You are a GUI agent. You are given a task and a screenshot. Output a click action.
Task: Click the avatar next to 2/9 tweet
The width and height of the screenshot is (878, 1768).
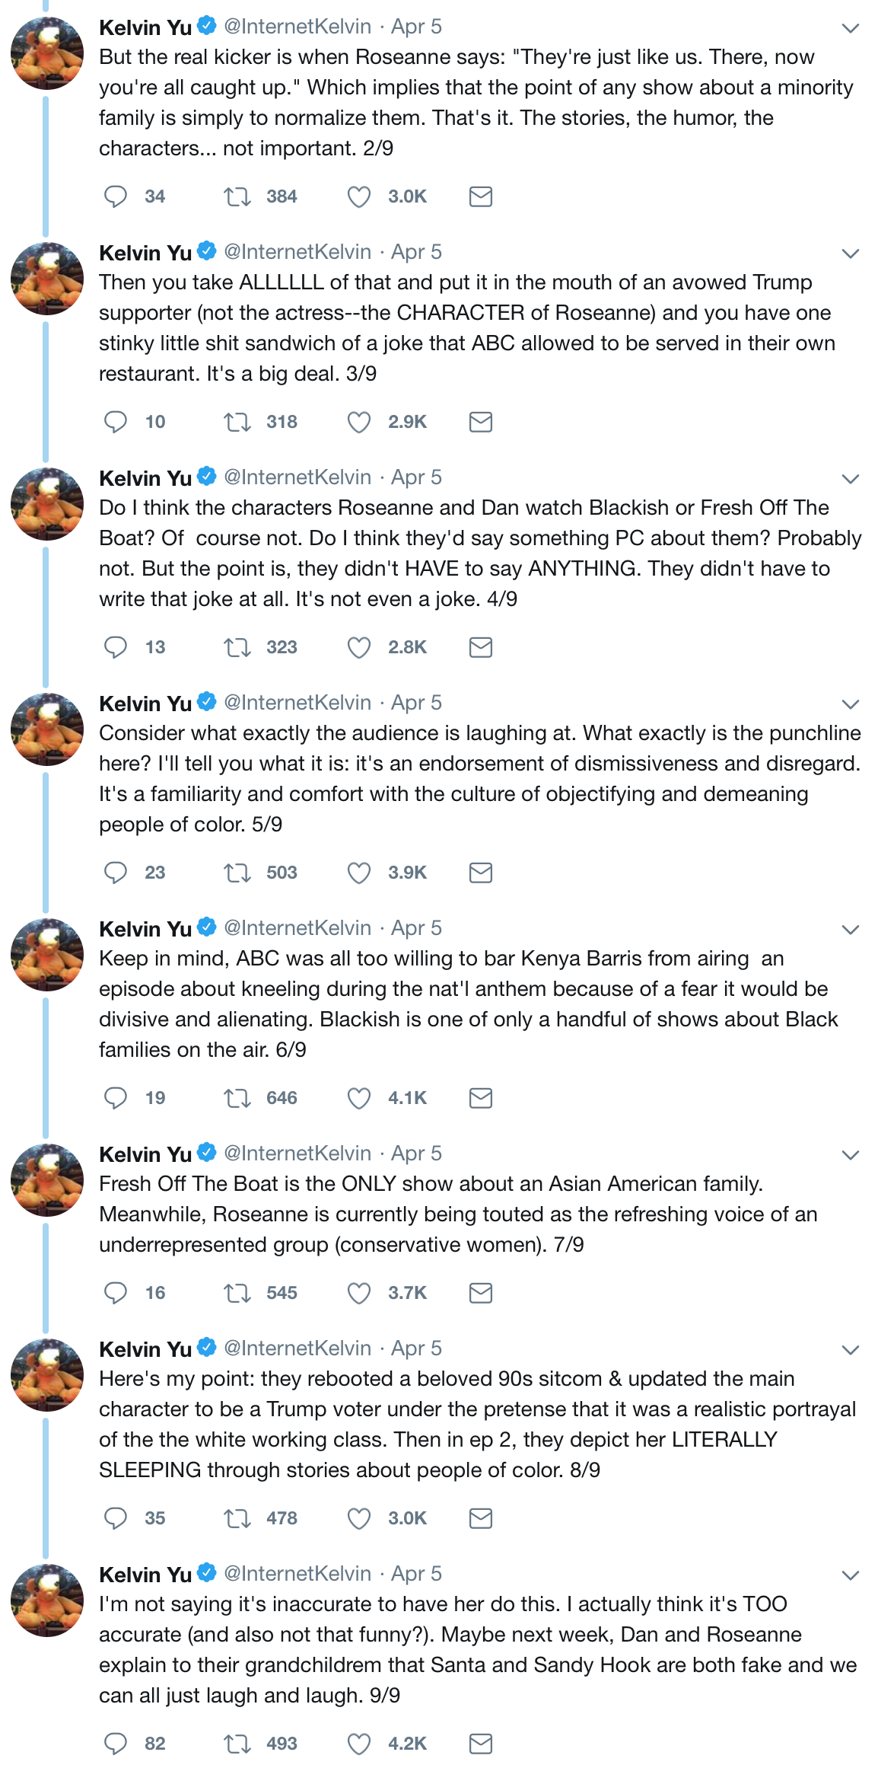pyautogui.click(x=47, y=53)
